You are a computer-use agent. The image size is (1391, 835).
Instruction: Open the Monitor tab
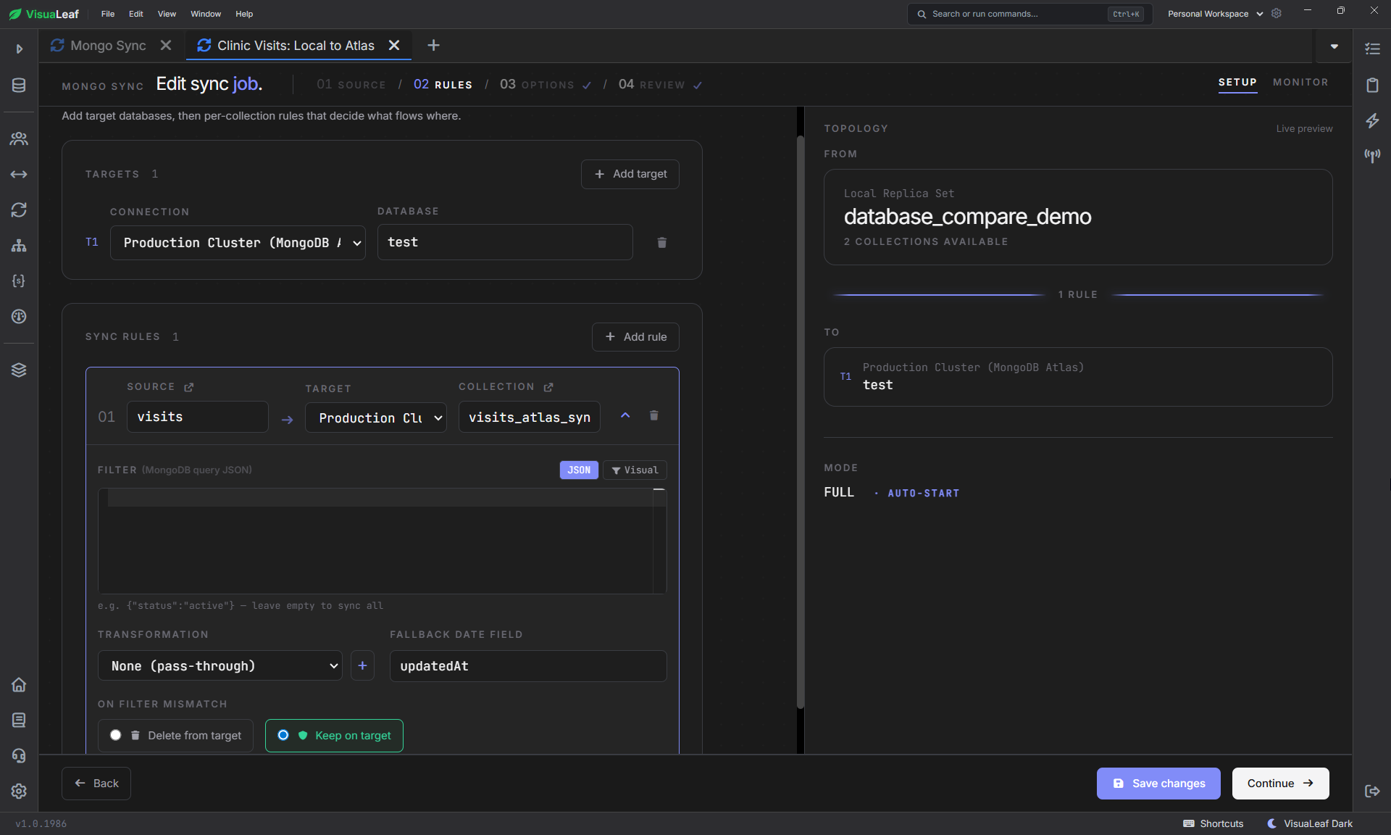click(x=1300, y=82)
